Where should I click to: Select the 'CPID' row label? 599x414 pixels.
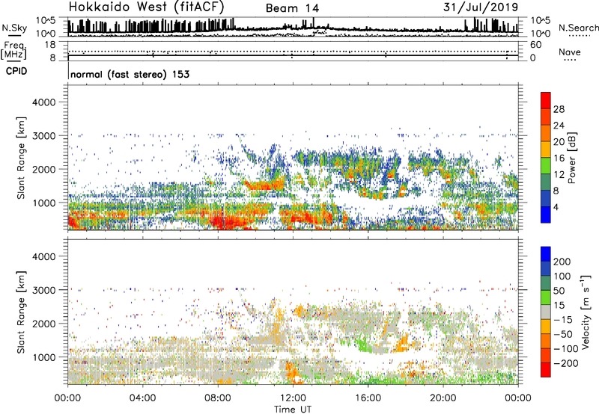pyautogui.click(x=16, y=71)
